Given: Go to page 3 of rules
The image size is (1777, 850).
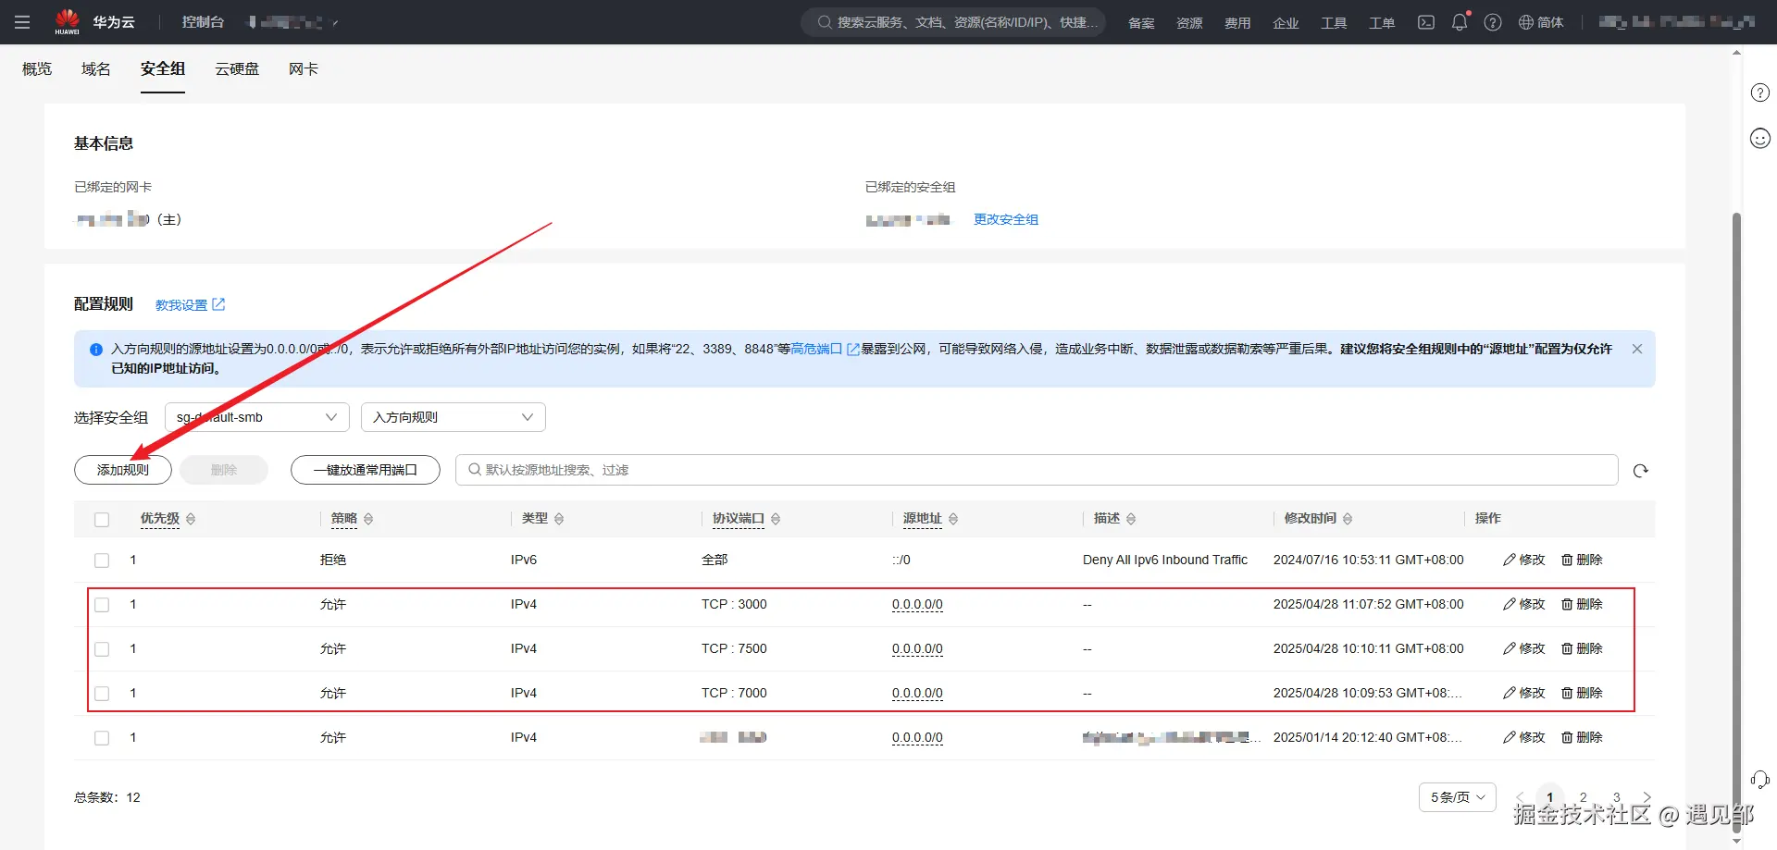Looking at the screenshot, I should click(x=1617, y=797).
